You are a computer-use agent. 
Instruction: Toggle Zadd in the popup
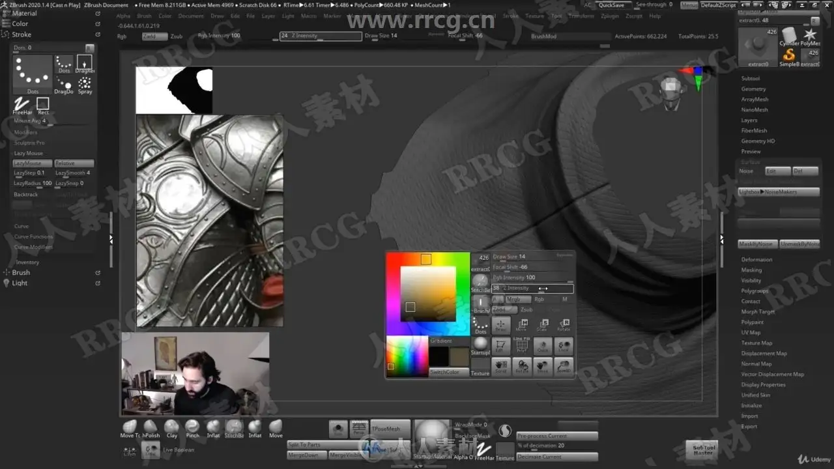click(x=504, y=309)
